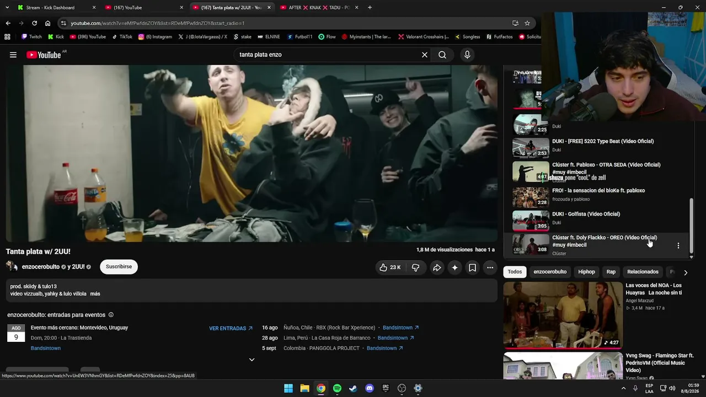Go back to the previous page
Image resolution: width=706 pixels, height=397 pixels.
tap(8, 23)
